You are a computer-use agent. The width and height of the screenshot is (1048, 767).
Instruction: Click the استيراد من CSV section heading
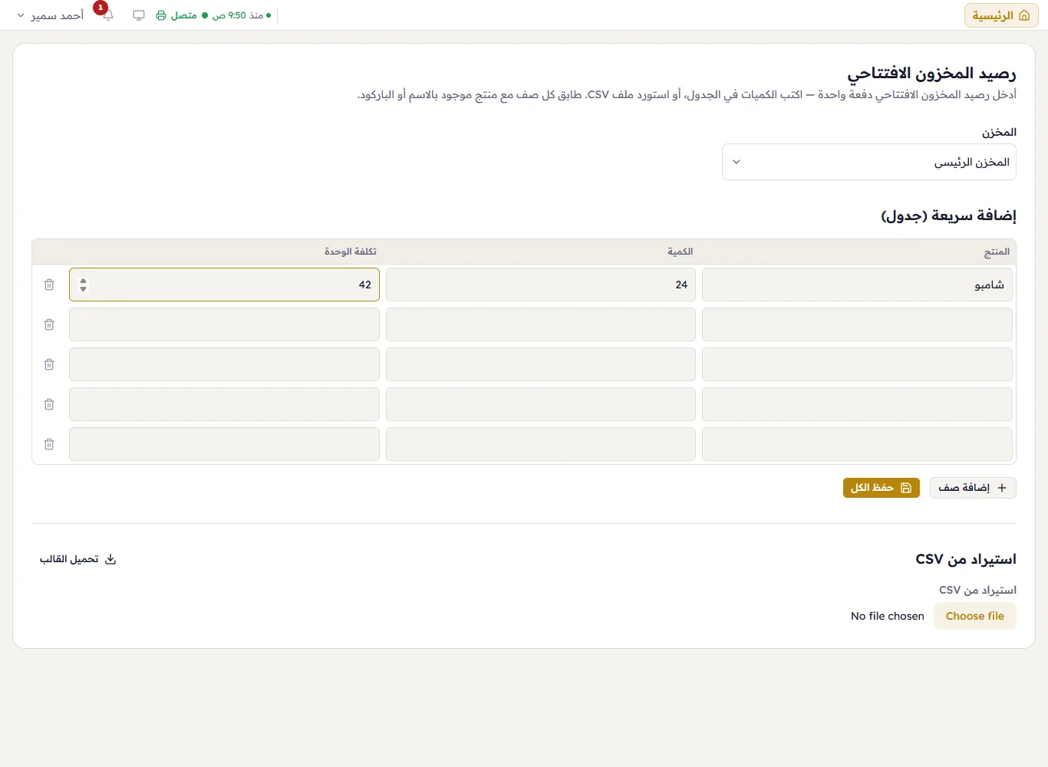coord(966,559)
